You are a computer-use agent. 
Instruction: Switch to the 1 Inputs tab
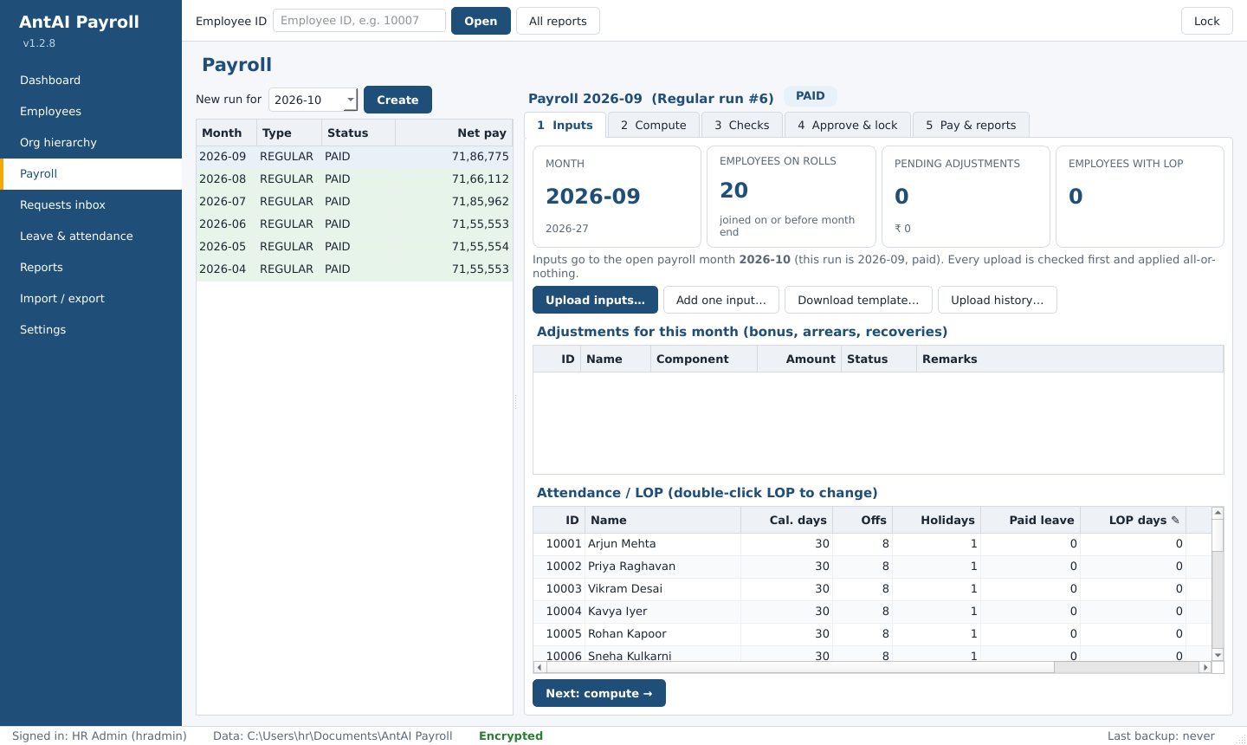coord(565,125)
